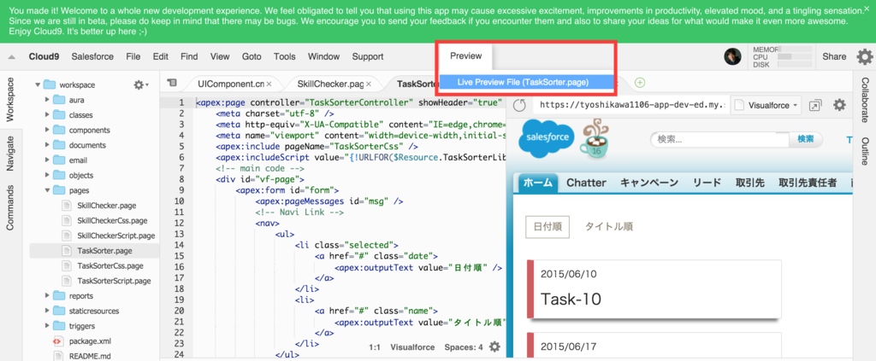Viewport: 876px width, 361px height.
Task: Click the user avatar in top bar
Action: [x=732, y=56]
